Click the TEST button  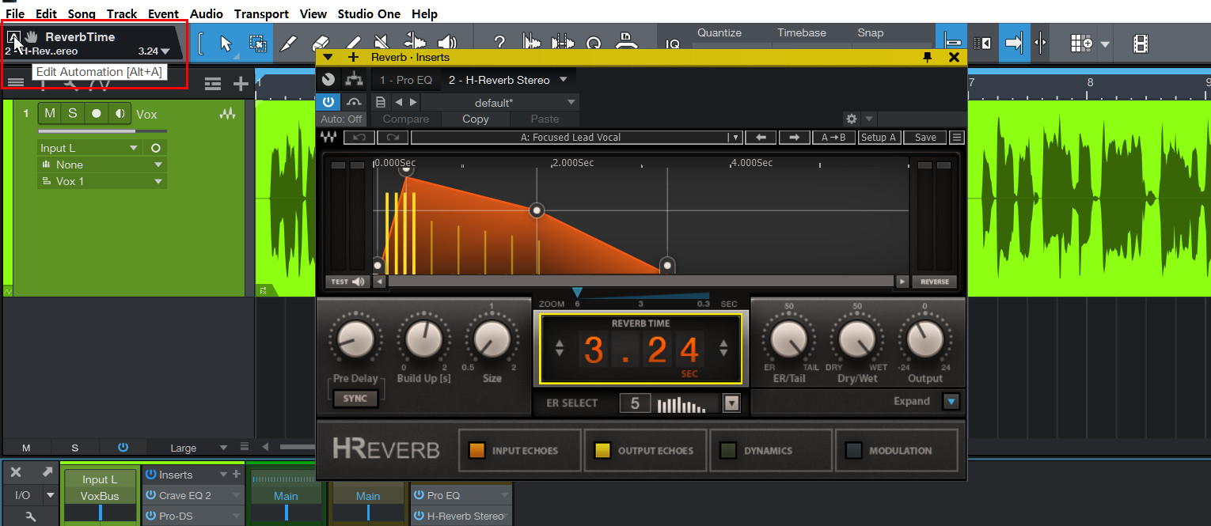(x=347, y=282)
